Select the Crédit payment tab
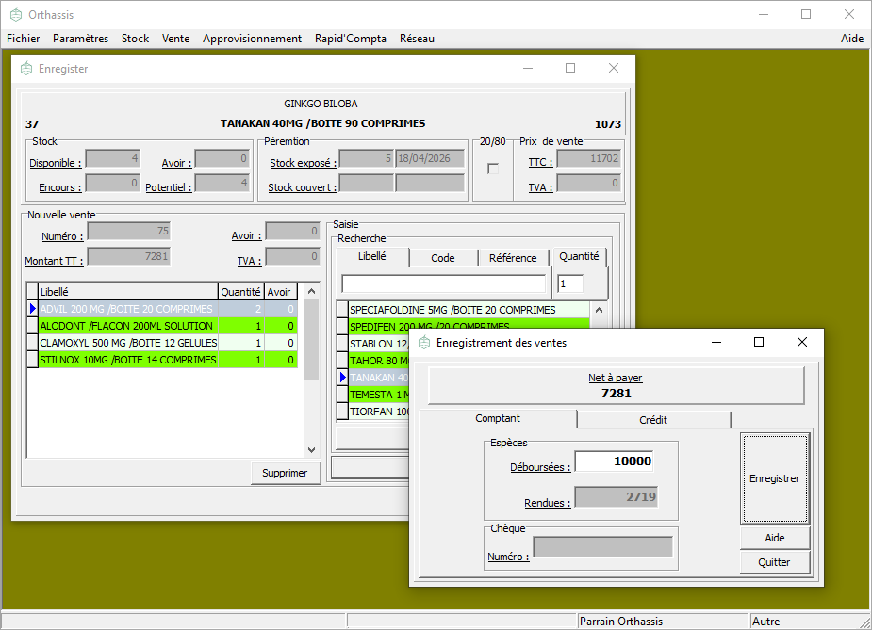 pyautogui.click(x=653, y=420)
